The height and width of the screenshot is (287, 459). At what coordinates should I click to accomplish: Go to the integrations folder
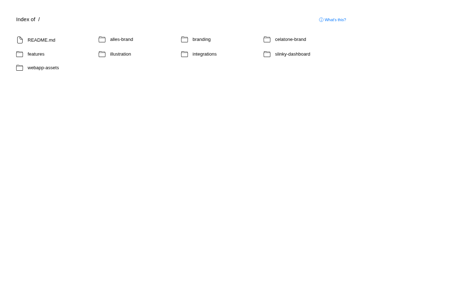(x=204, y=54)
